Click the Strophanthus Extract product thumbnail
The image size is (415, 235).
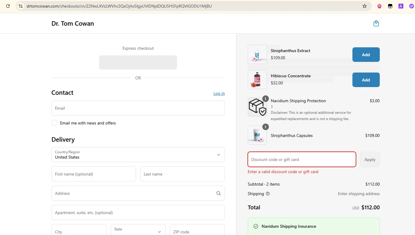point(257,54)
